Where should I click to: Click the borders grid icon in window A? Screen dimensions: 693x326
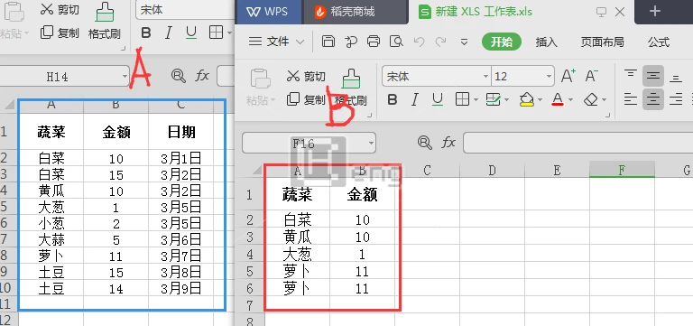[216, 33]
